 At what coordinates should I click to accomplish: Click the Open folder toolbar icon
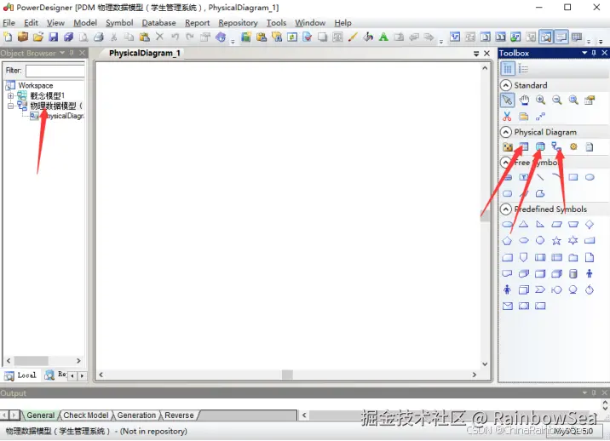[38, 37]
